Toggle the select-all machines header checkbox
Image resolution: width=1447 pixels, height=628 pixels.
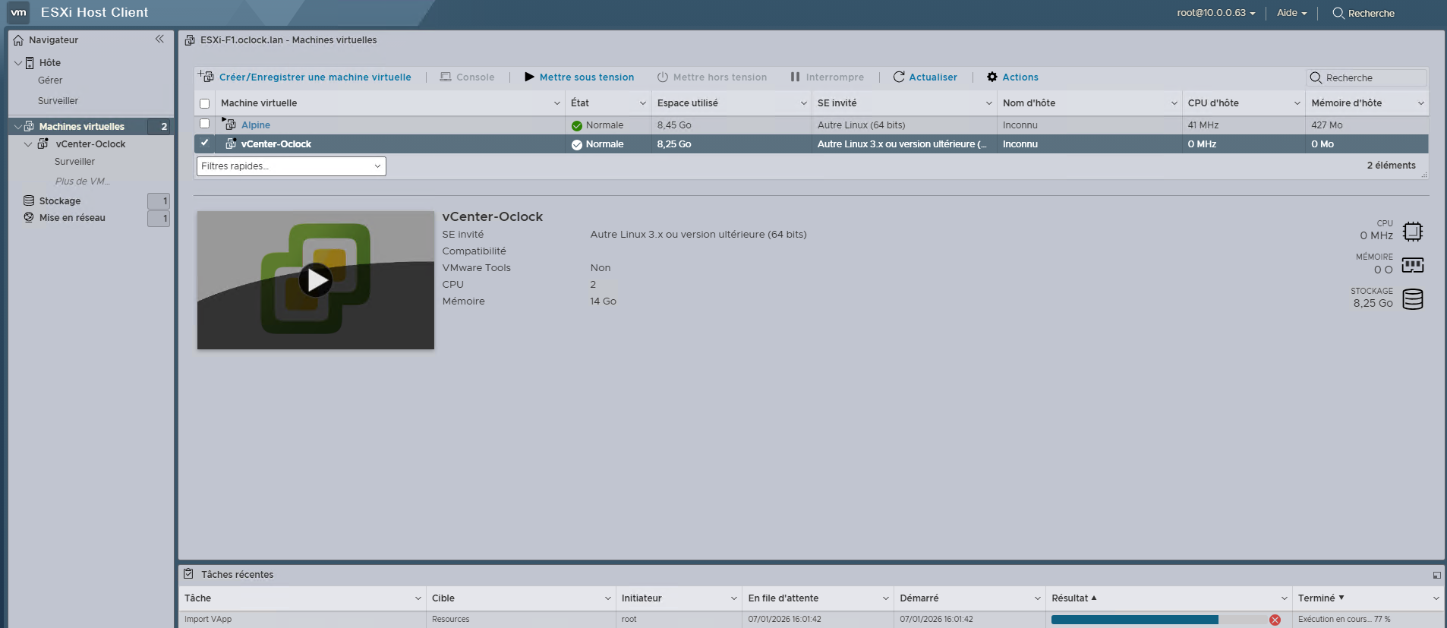204,103
